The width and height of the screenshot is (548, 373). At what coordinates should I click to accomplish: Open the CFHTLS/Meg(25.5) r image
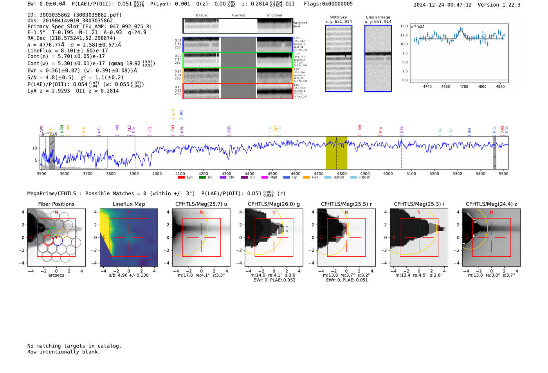coord(346,238)
